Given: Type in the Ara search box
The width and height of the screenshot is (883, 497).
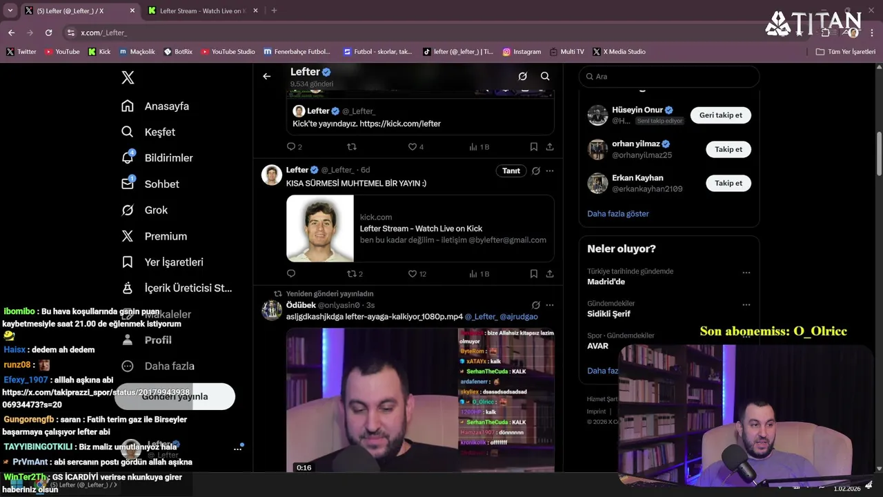Looking at the screenshot, I should click(x=669, y=77).
